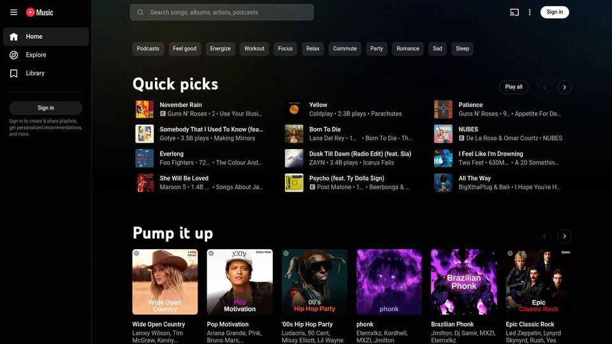This screenshot has width=612, height=344.
Task: Open the Making Mirrors album link
Action: (x=234, y=138)
